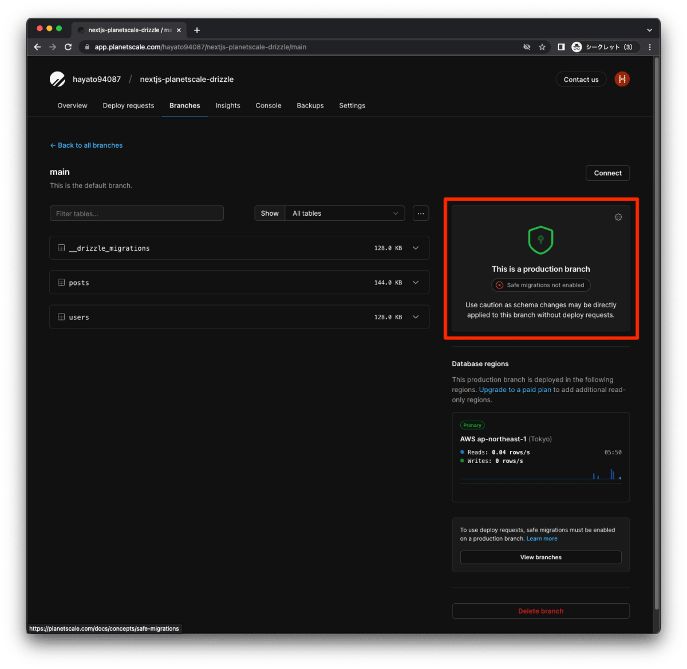Click the browser forward arrow
Screen dimensions: 687x669
[x=53, y=47]
